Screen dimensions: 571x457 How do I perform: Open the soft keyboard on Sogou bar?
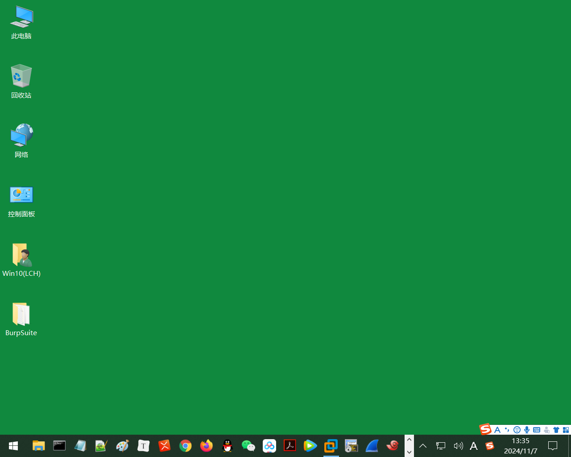(537, 430)
